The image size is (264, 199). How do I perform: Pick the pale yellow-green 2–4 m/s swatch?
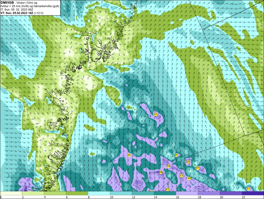33,193
